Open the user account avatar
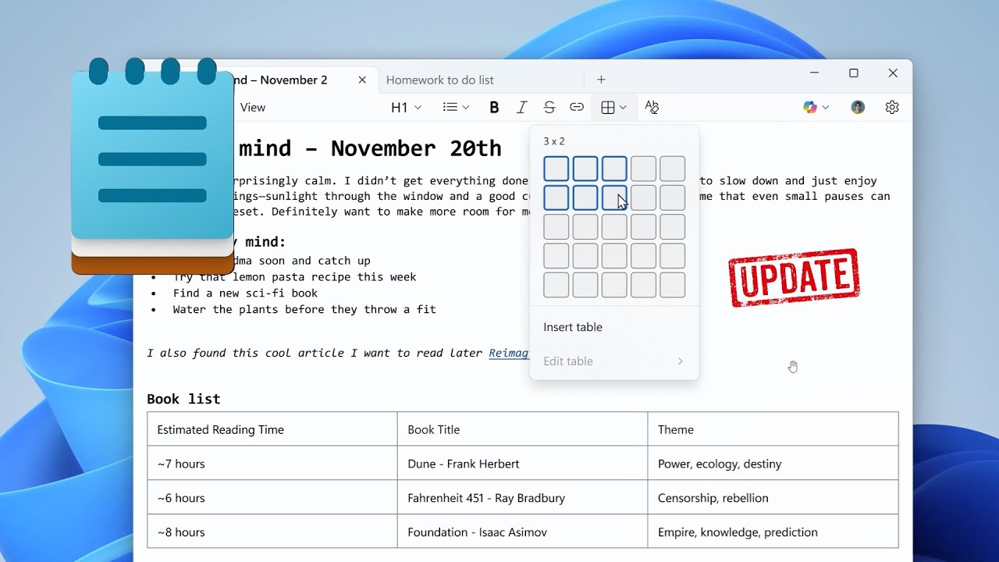This screenshot has width=999, height=562. [858, 108]
